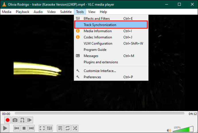The image size is (198, 133).
Task: Start playback with the Play button
Action: pos(5,128)
